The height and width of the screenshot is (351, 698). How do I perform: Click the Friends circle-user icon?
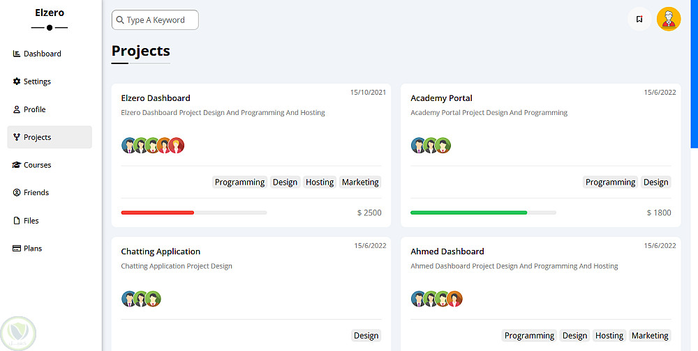point(17,192)
